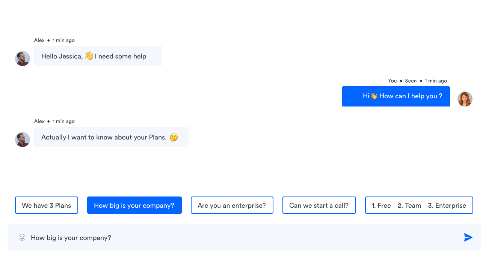
Task: Click the "Actually I want to know" message bubble
Action: (x=111, y=137)
